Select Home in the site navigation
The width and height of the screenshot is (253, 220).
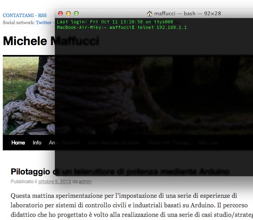(18, 143)
